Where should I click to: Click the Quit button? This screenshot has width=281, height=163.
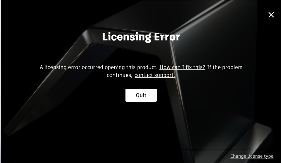click(x=141, y=95)
